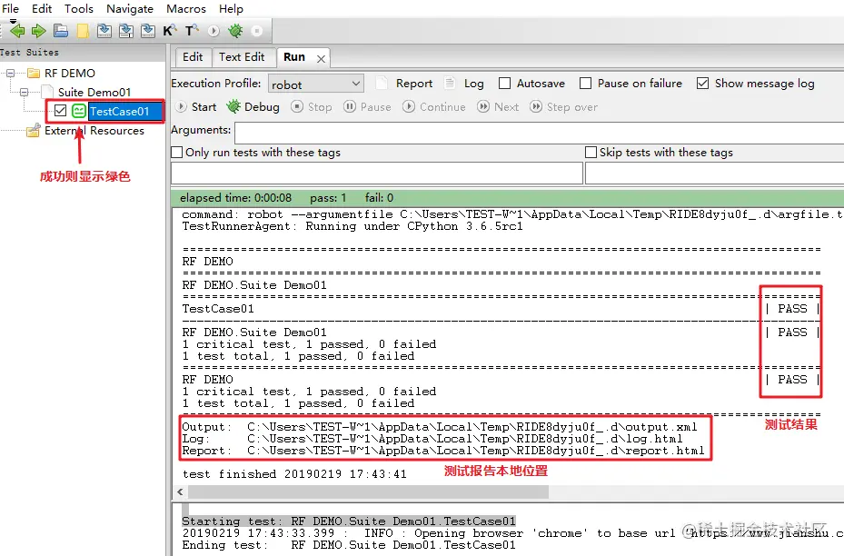Image resolution: width=844 pixels, height=556 pixels.
Task: Click the Stop icon in the Run tab
Action: [296, 106]
